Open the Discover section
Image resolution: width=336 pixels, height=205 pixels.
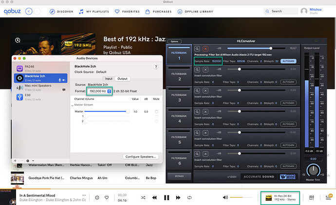pyautogui.click(x=61, y=12)
